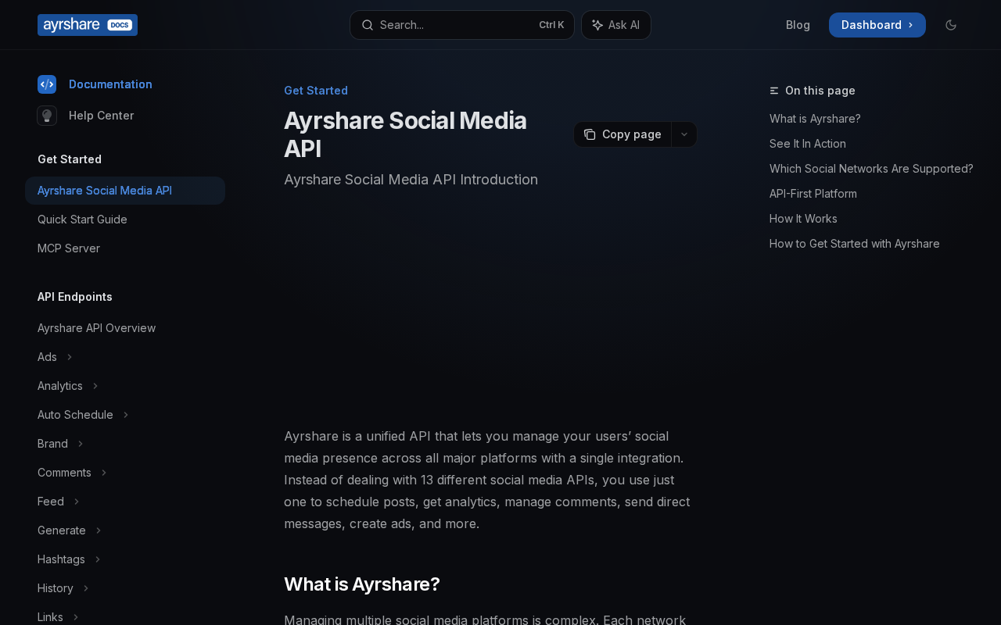Jump to 'How It Works' section
This screenshot has height=625, width=1001.
click(x=803, y=219)
